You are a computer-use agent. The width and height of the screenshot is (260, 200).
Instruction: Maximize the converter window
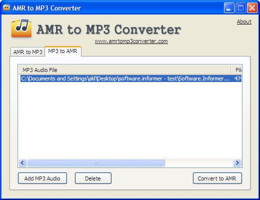pos(240,7)
